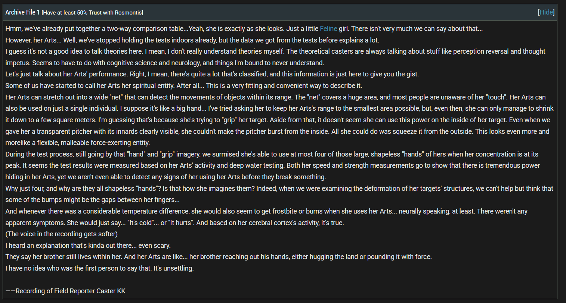Click the 50% Trust with Rosmontis requirement text
The width and height of the screenshot is (566, 303).
point(92,13)
